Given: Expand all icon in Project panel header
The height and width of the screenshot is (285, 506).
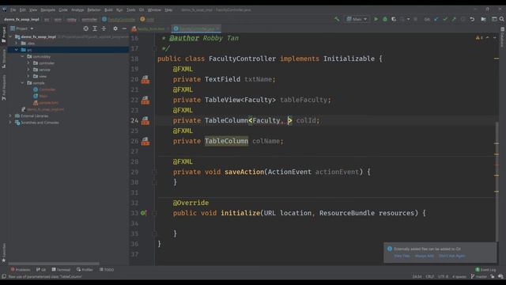Looking at the screenshot, I should pos(95,28).
